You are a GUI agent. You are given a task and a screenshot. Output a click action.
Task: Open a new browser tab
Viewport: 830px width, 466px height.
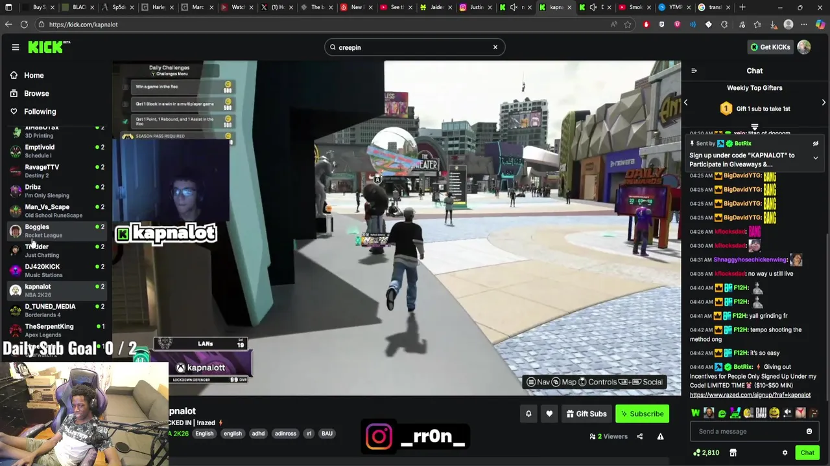742,7
